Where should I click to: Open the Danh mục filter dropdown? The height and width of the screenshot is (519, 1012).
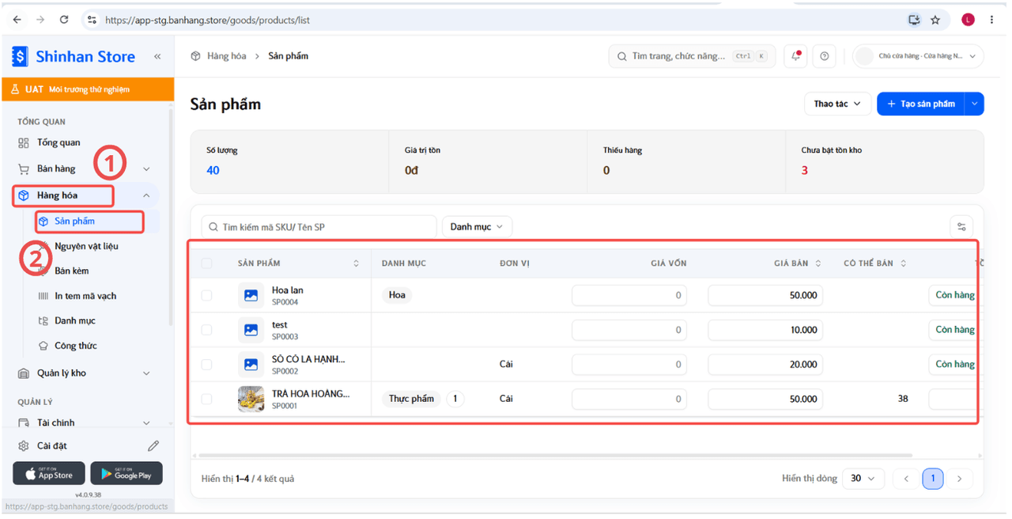tap(477, 227)
